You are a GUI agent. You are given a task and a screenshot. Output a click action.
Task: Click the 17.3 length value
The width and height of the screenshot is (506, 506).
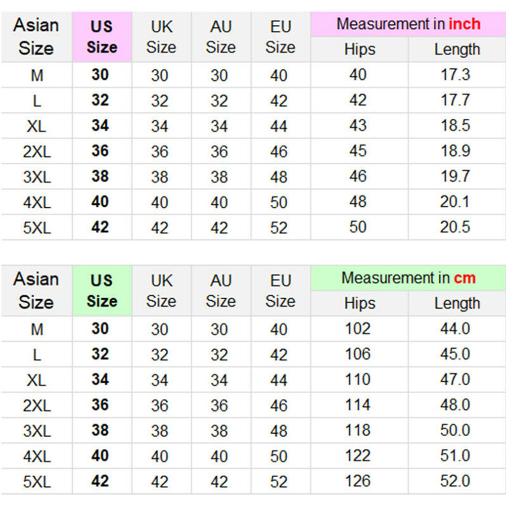pos(455,75)
